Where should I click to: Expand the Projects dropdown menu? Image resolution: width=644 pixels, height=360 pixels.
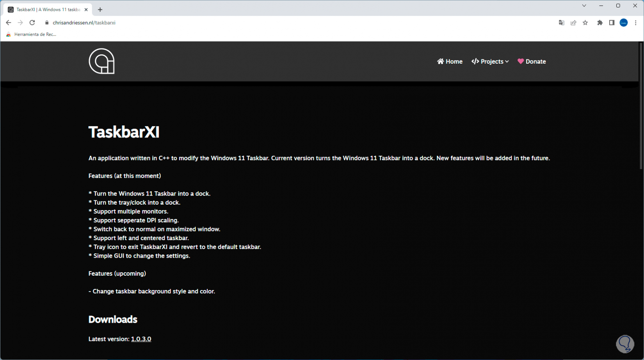[490, 61]
